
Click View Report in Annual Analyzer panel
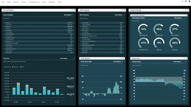pyautogui.click(x=68, y=15)
